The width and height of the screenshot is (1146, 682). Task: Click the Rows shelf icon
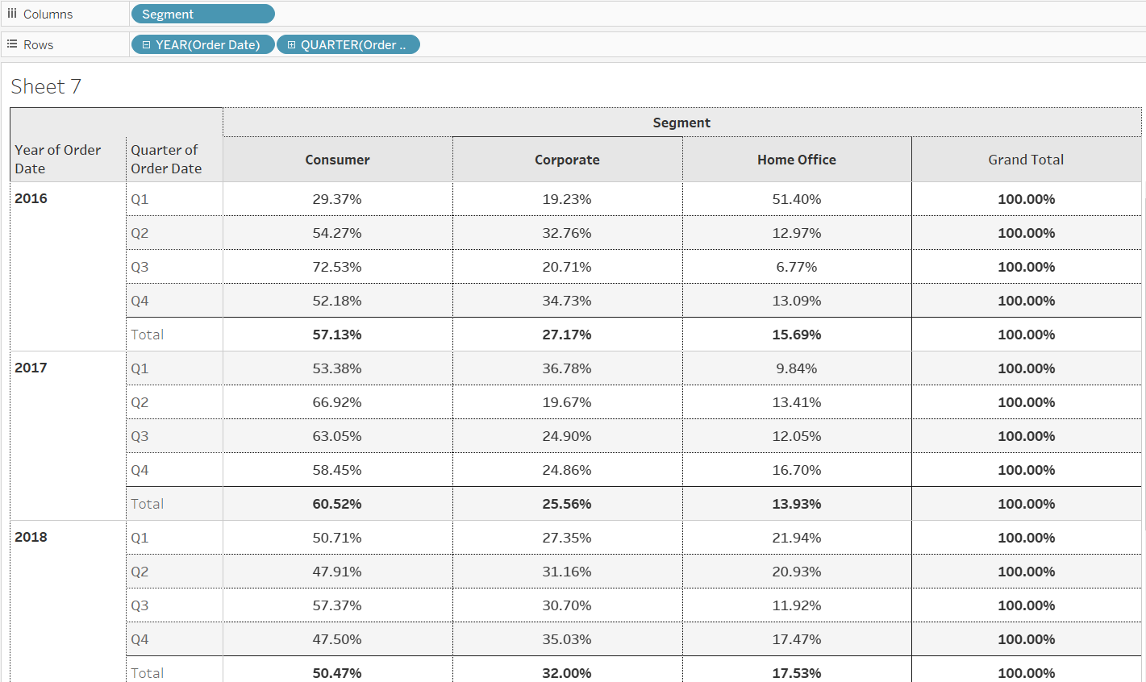(12, 44)
